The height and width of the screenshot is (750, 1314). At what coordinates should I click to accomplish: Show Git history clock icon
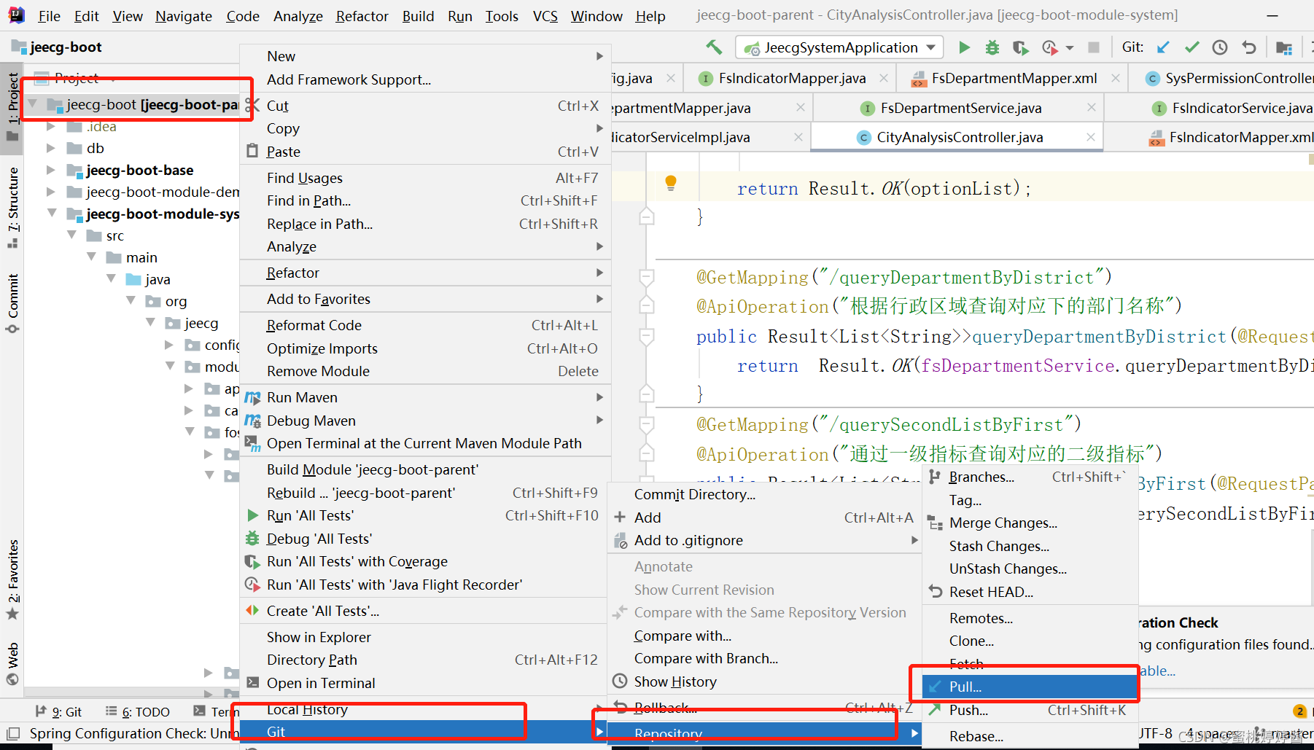tap(1220, 47)
